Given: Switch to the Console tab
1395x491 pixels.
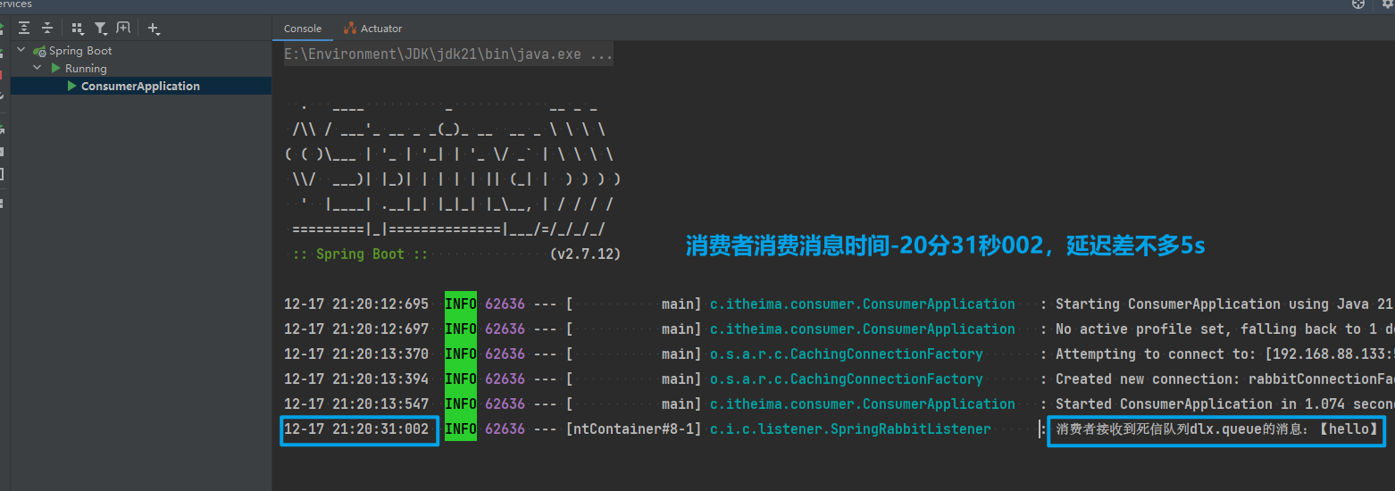Looking at the screenshot, I should click(x=303, y=29).
